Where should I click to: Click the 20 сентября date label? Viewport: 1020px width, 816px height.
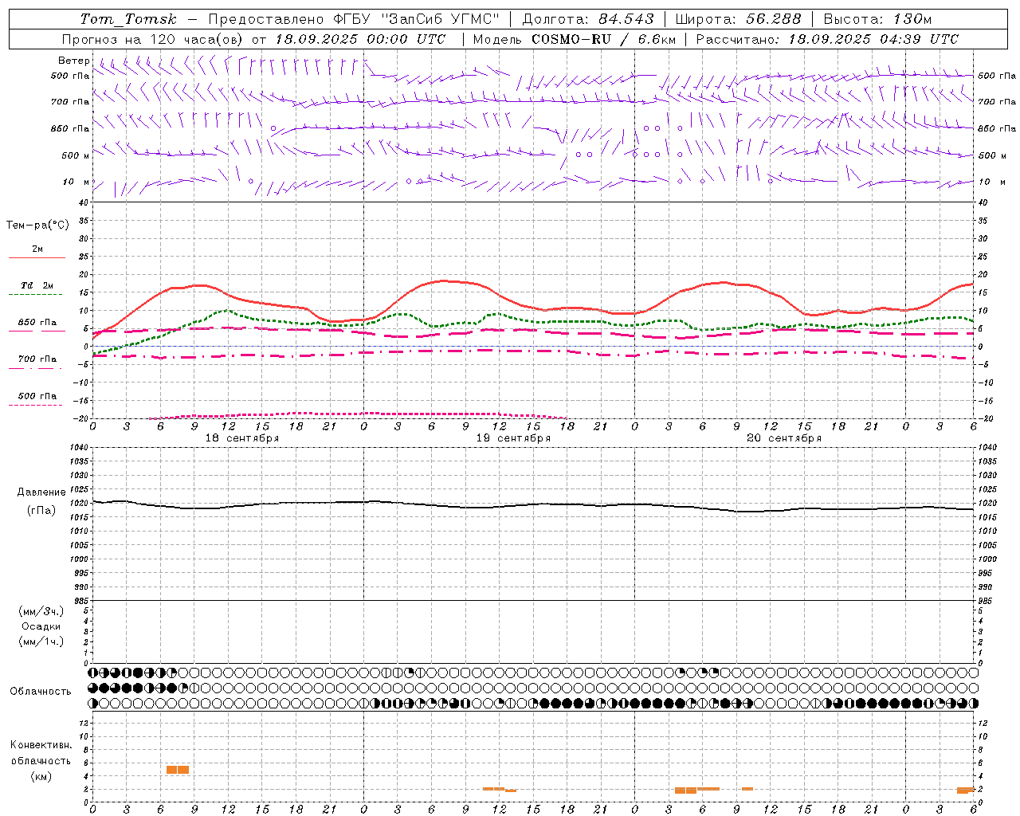784,438
